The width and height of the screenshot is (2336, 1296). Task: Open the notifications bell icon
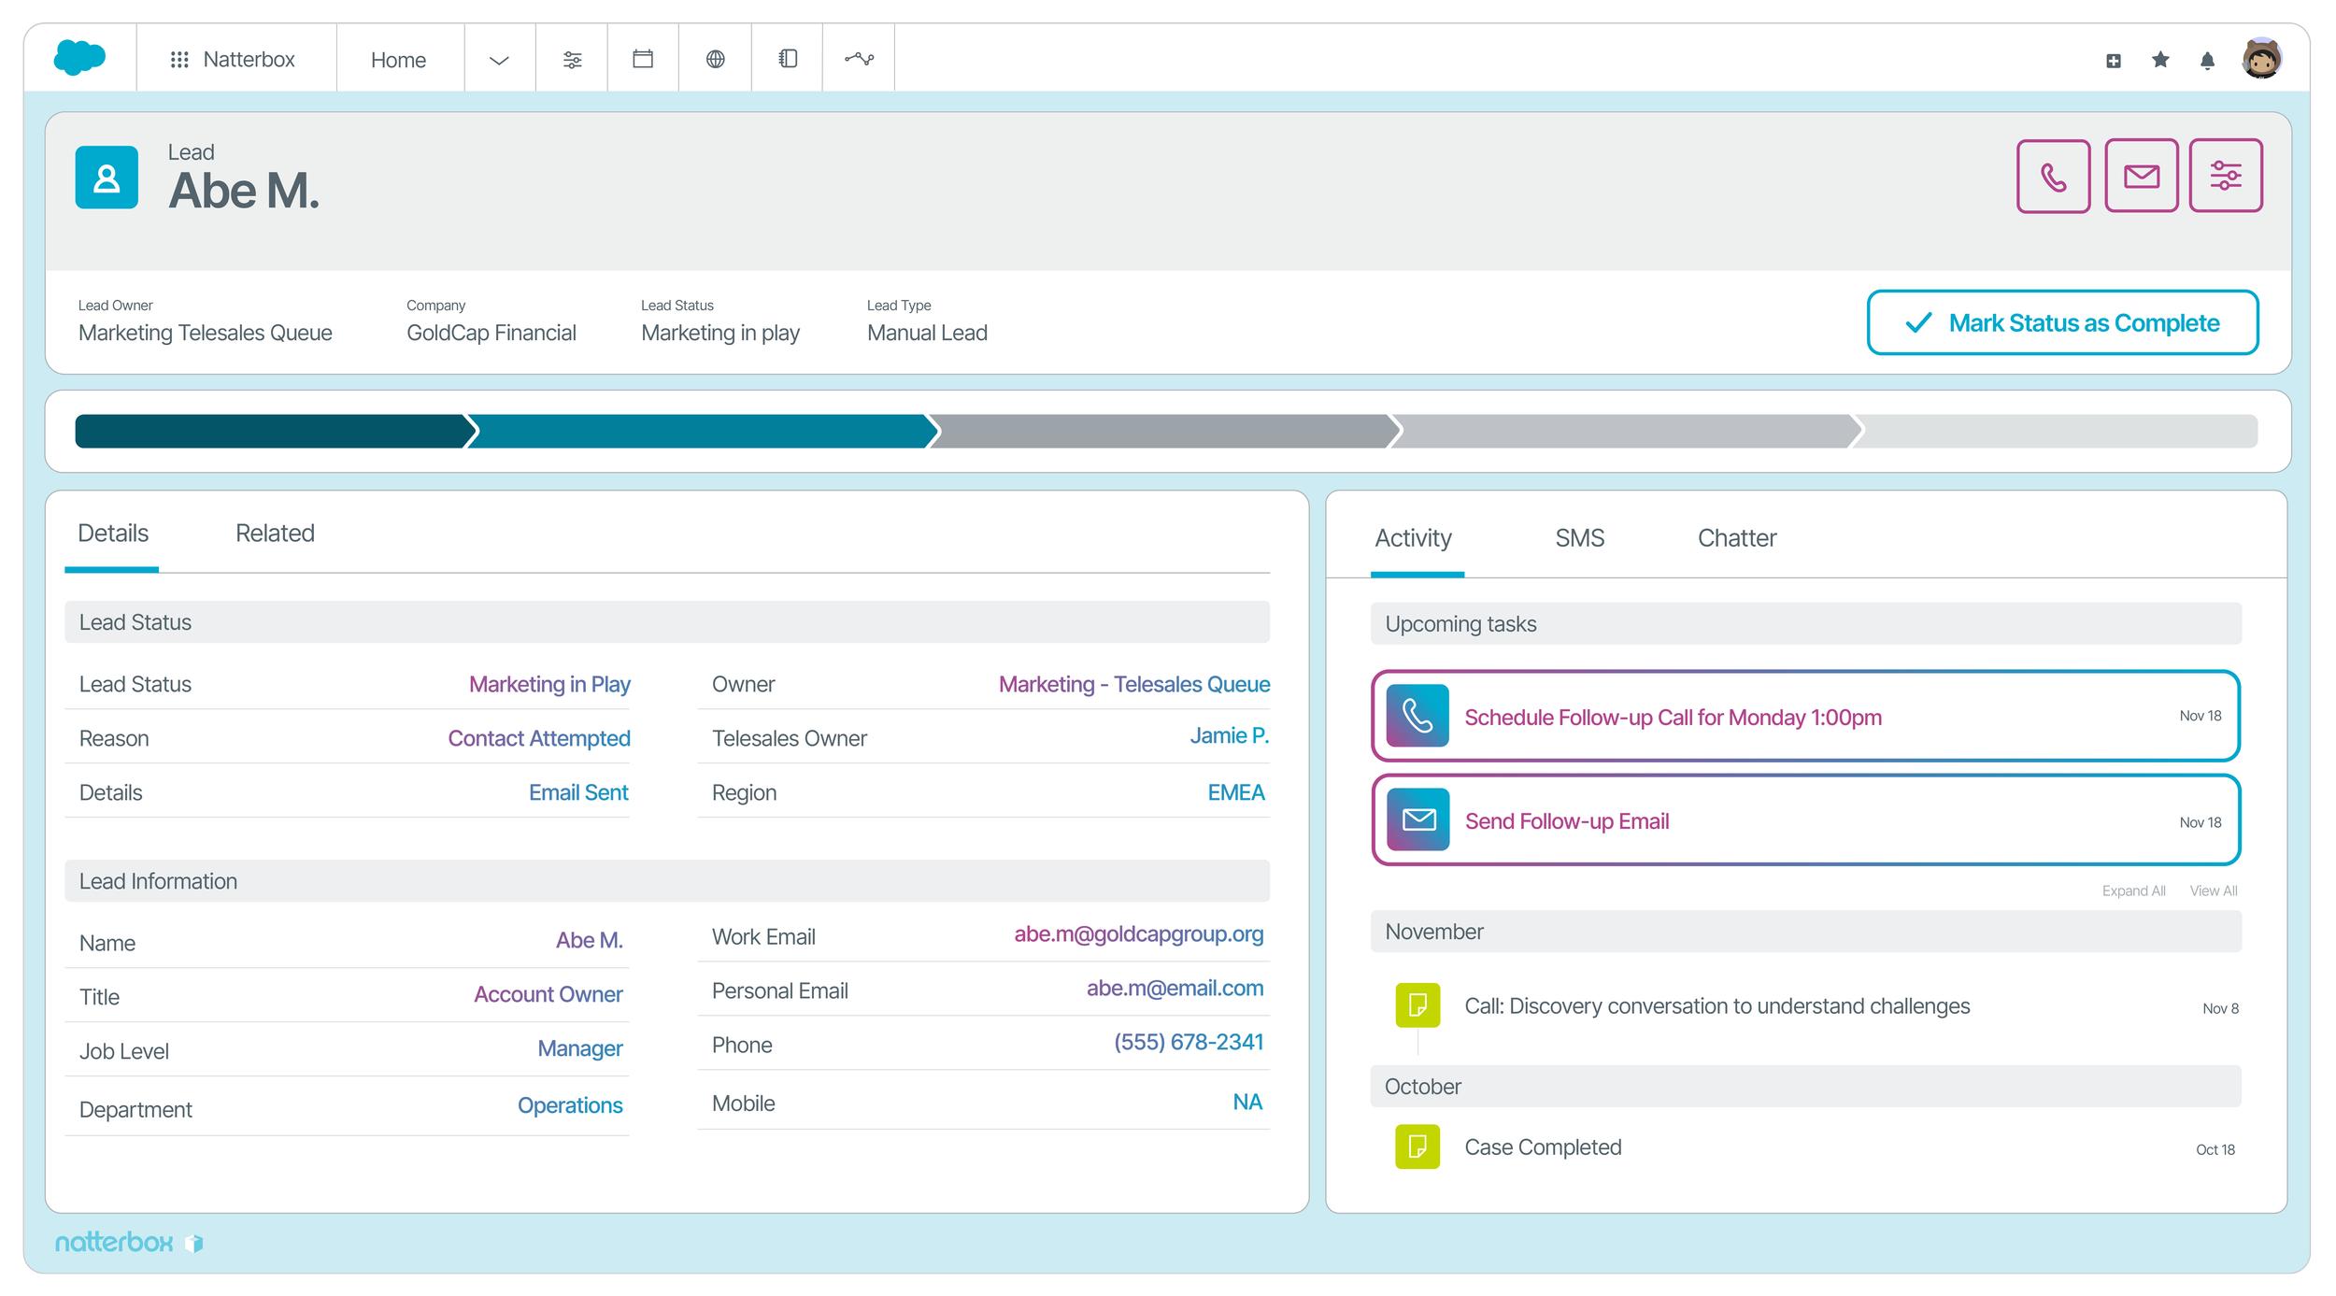tap(2207, 61)
